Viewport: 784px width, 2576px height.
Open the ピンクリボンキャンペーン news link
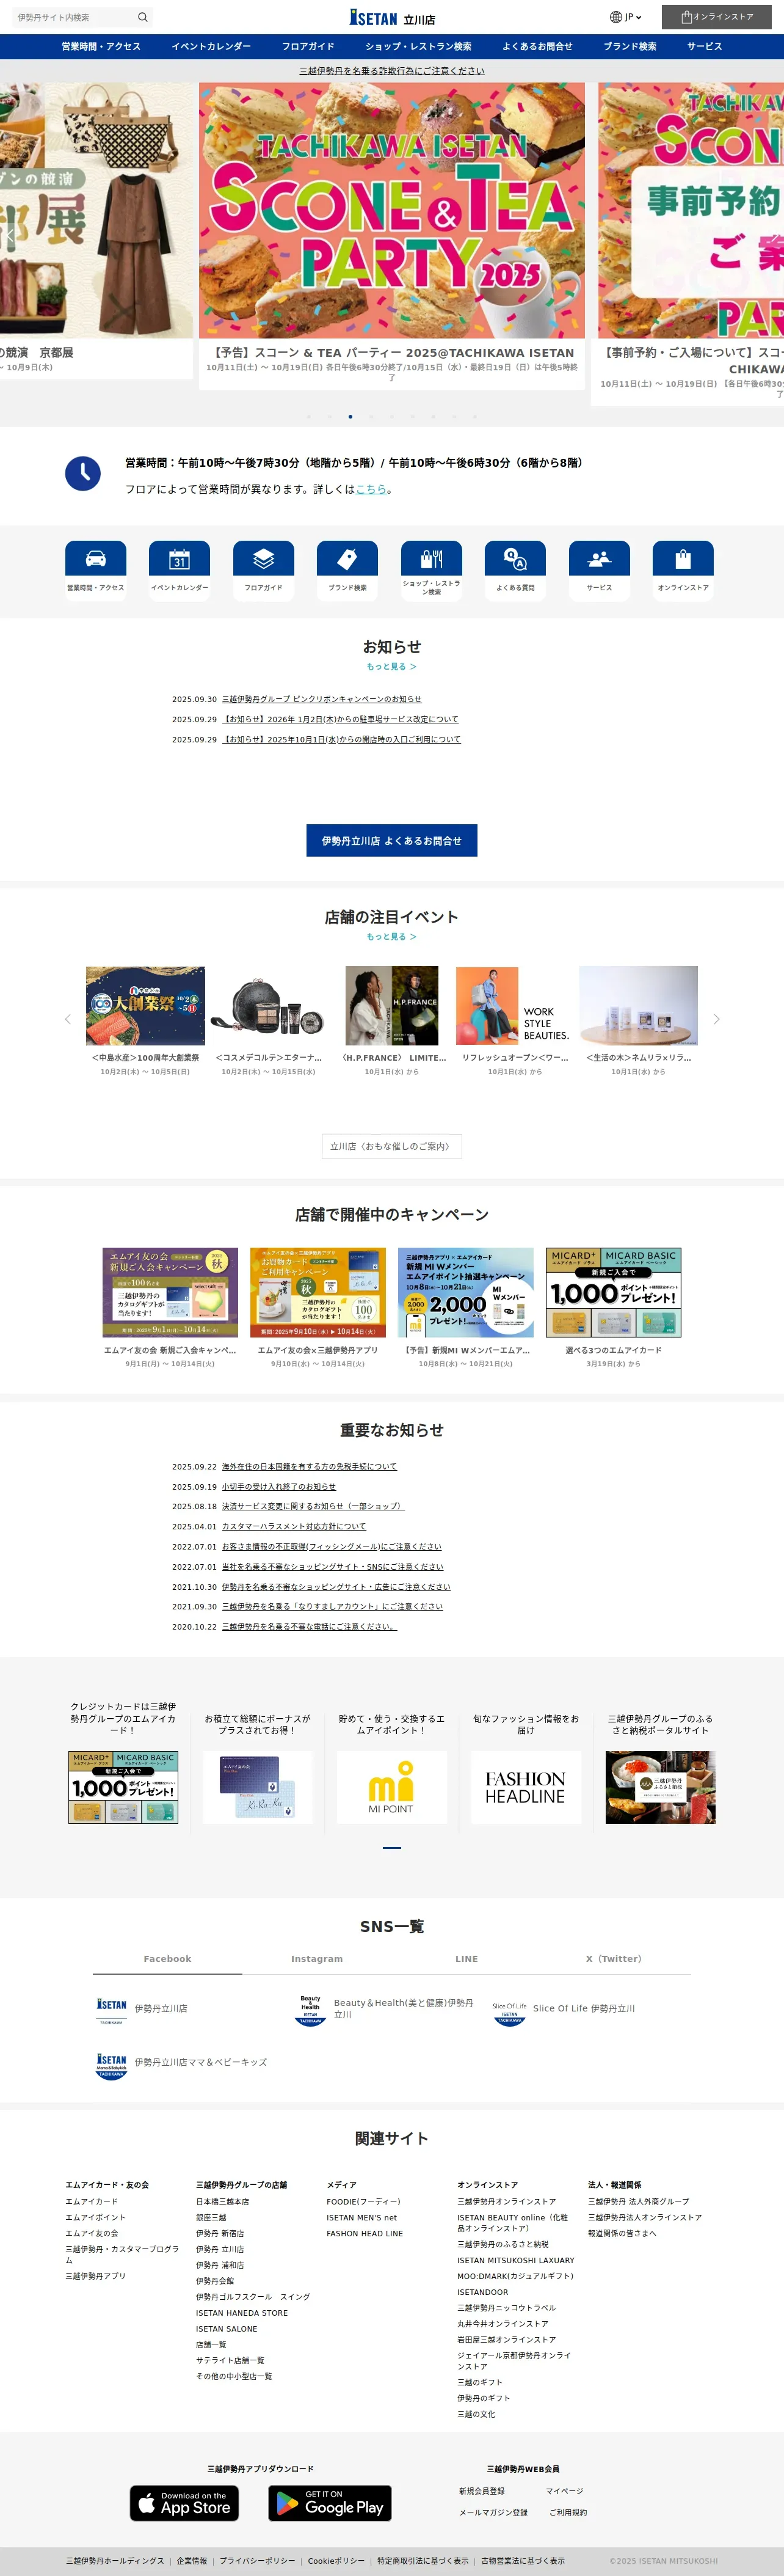pyautogui.click(x=322, y=699)
